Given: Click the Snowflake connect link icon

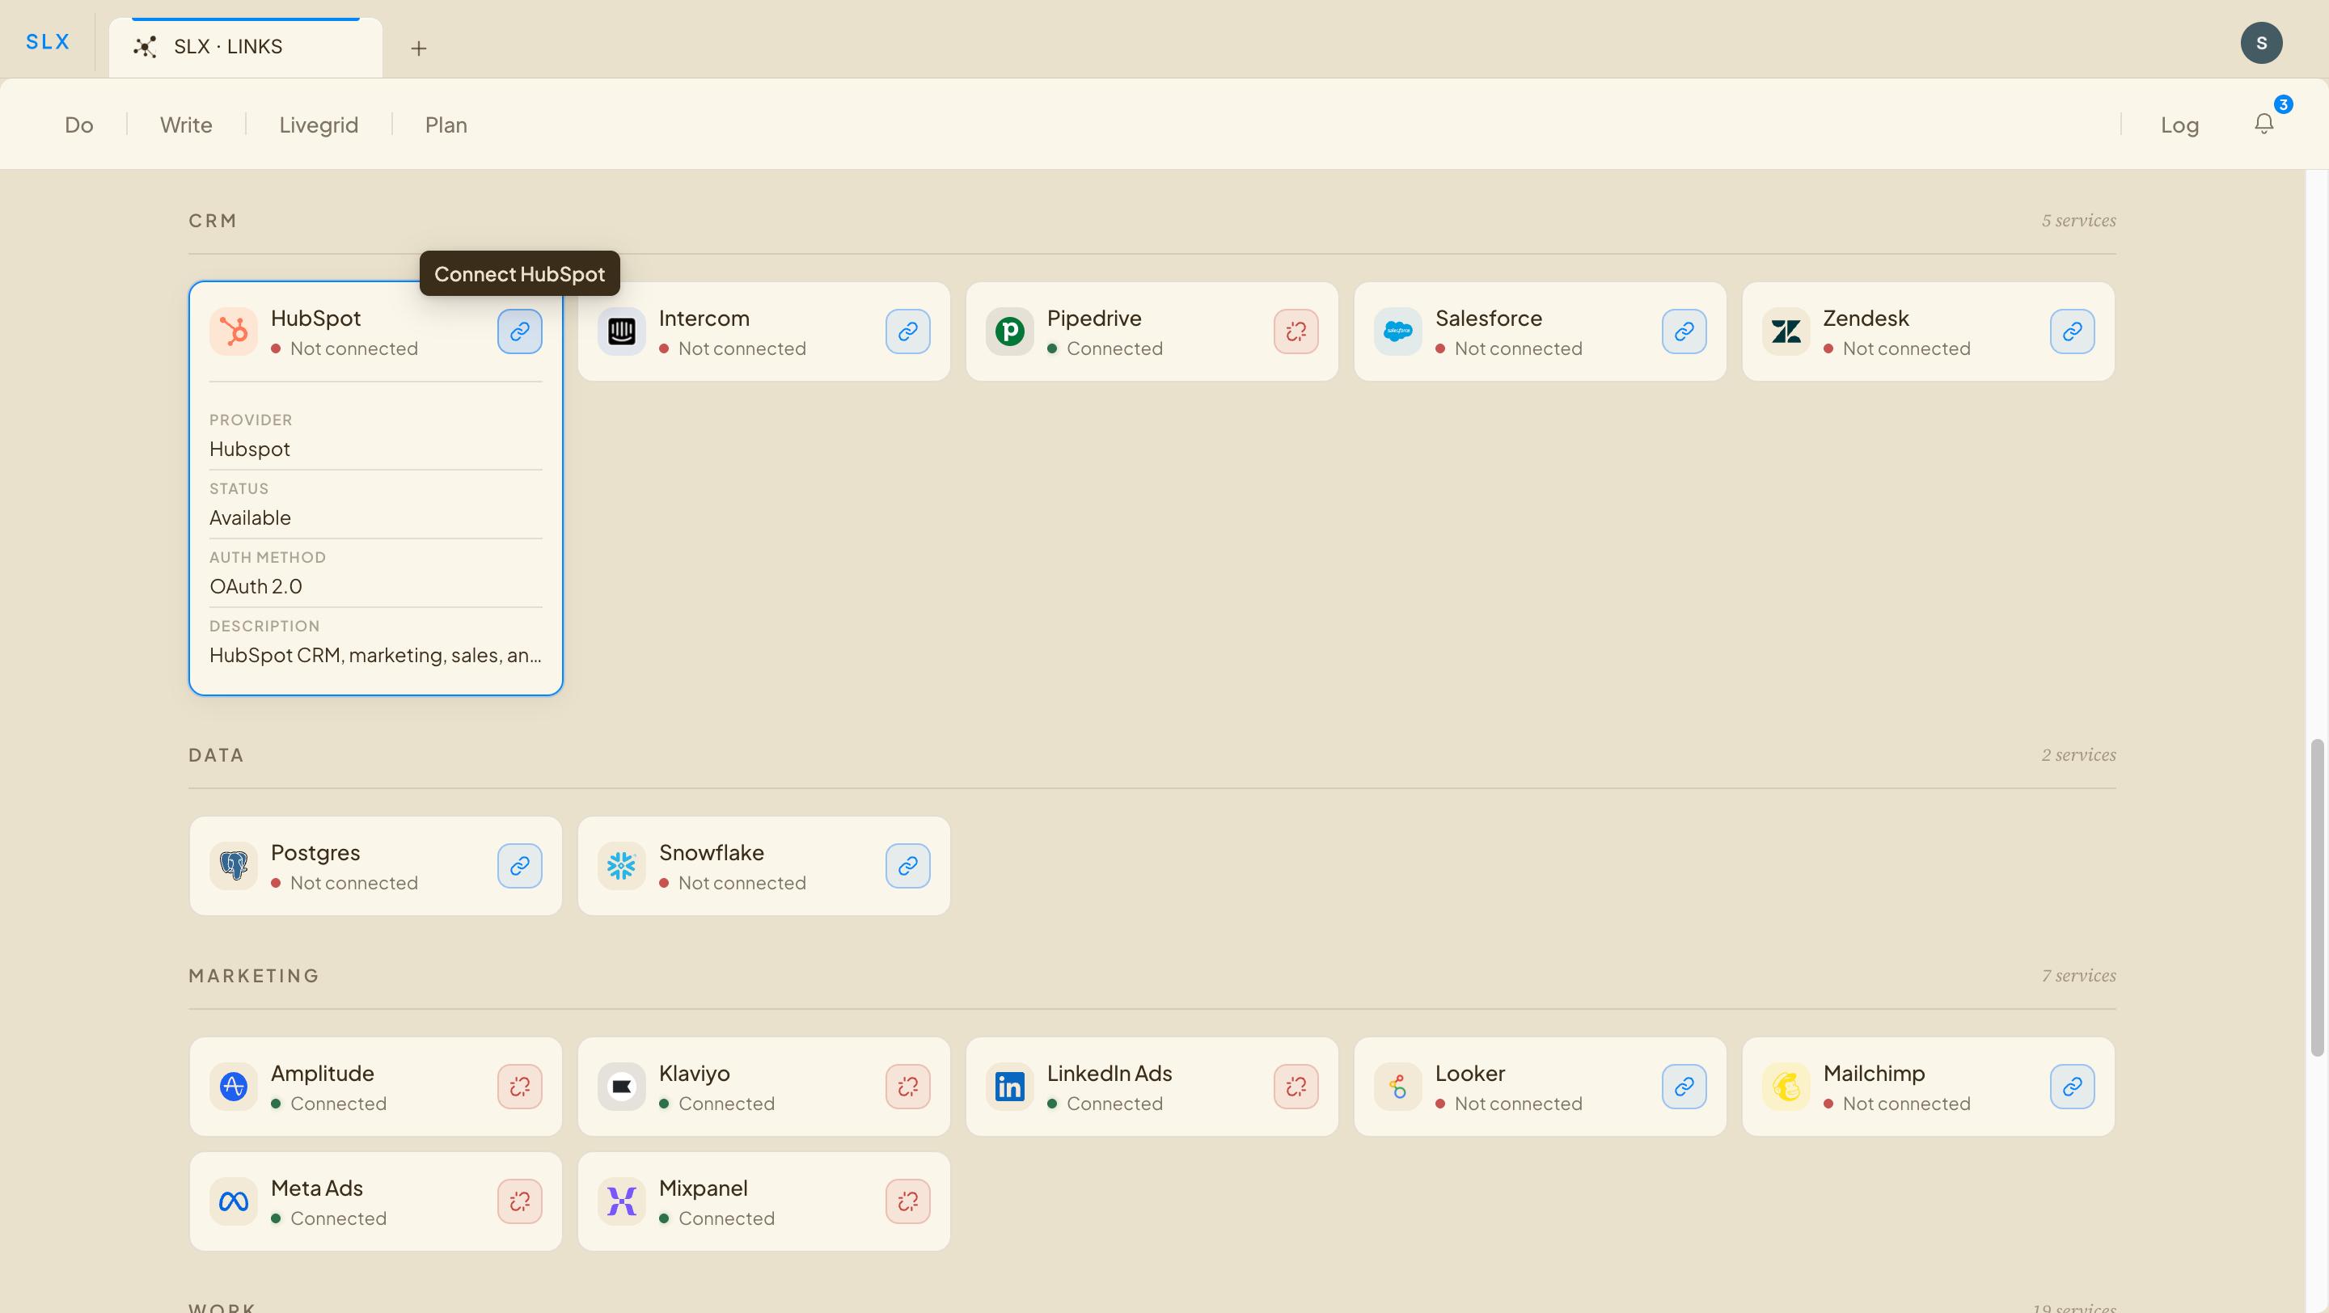Looking at the screenshot, I should point(907,866).
